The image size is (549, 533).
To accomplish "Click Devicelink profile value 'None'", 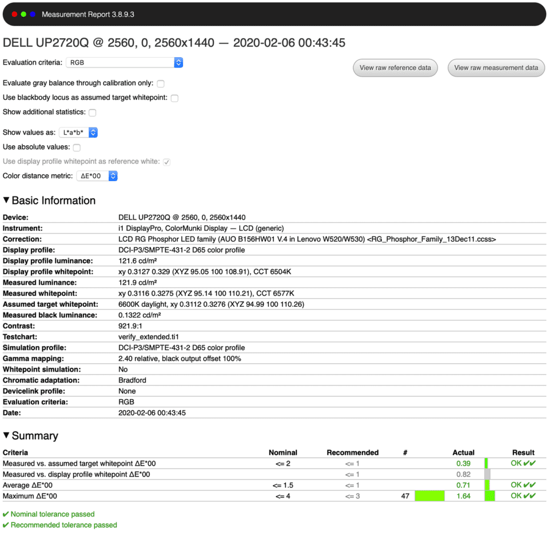I will pos(127,391).
